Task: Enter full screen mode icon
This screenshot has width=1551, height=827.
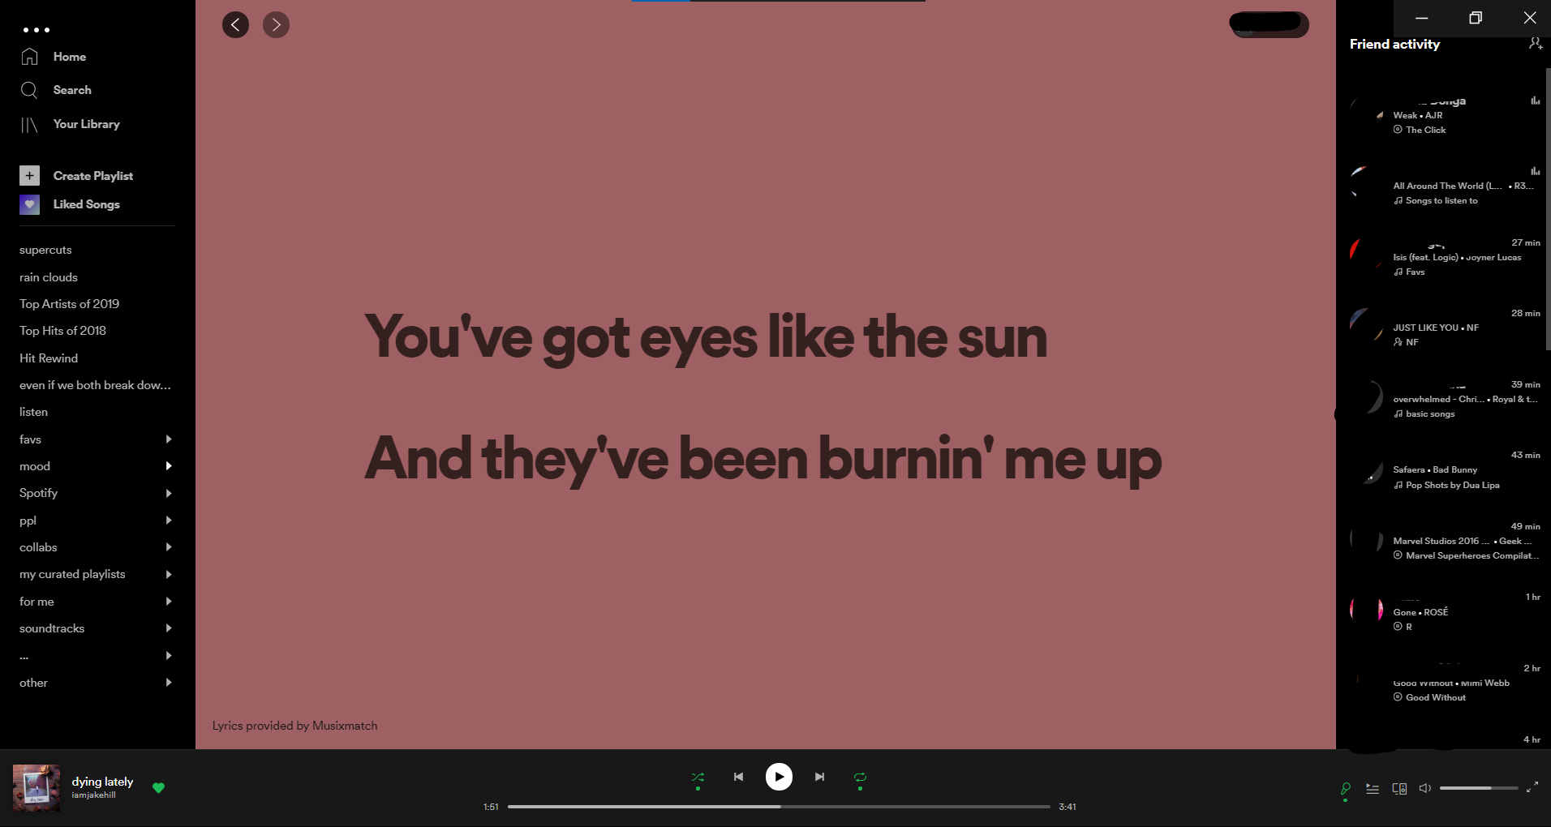Action: pos(1532,787)
